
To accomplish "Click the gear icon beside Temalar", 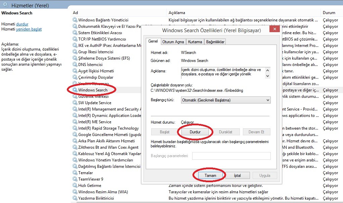I will pos(75,173).
